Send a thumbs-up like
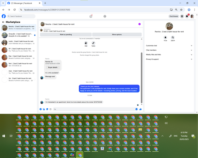The image size is (198, 158). click(141, 109)
